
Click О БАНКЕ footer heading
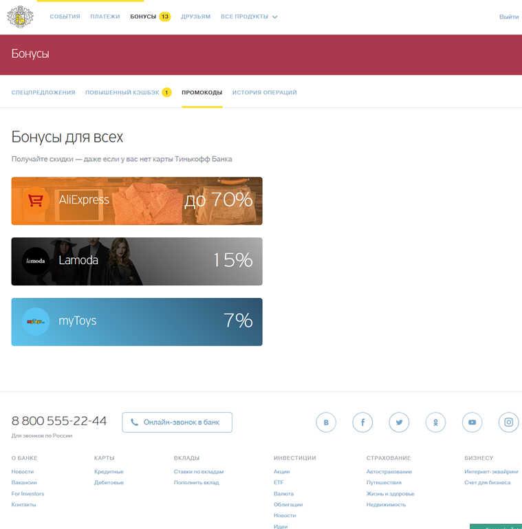tap(24, 458)
